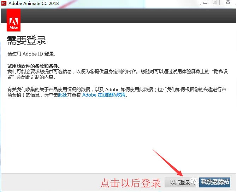This screenshot has height=192, width=237.
Task: Click the text 请使用 Adobe ID 登录。
Action: [x=31, y=54]
